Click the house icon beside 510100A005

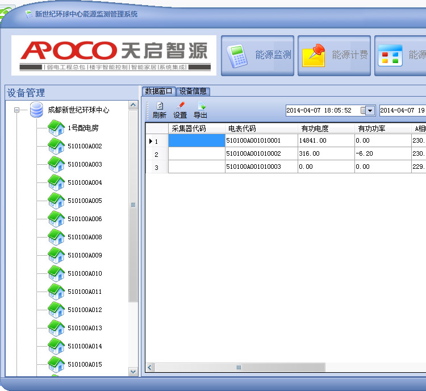pos(56,201)
